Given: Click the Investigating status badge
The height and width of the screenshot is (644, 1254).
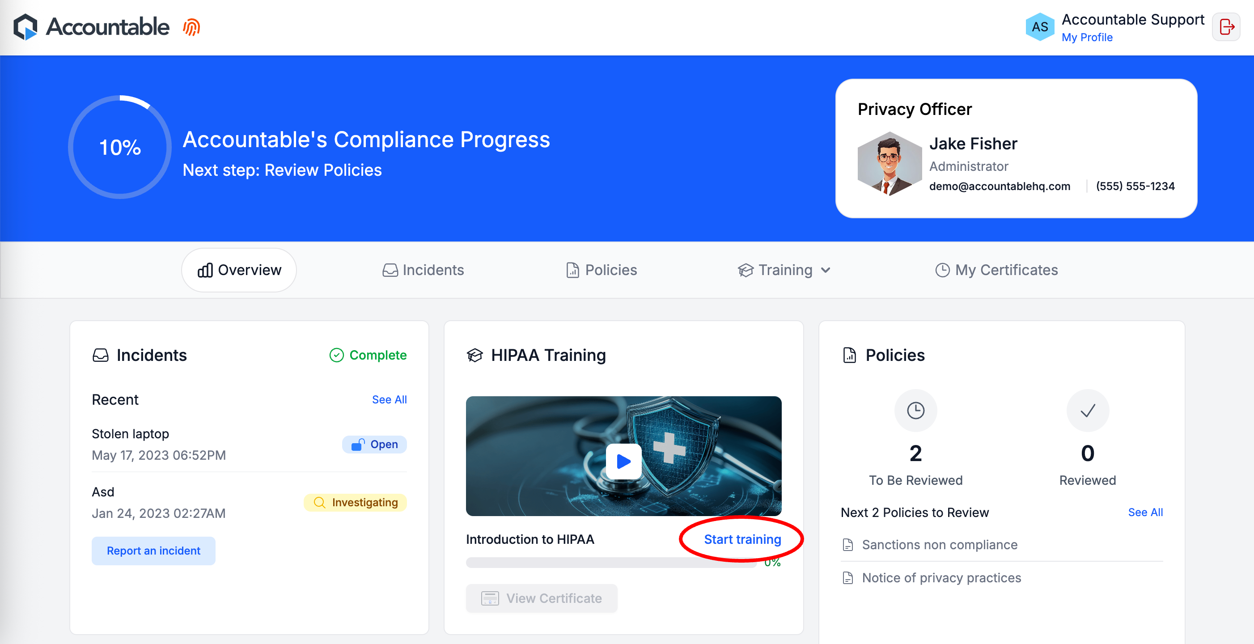Looking at the screenshot, I should 355,502.
